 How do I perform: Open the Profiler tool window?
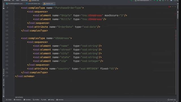[36, 99]
